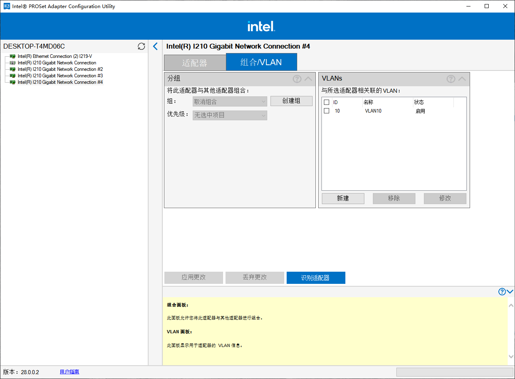Image resolution: width=515 pixels, height=379 pixels.
Task: Check the VLAN10 row checkbox
Action: click(327, 111)
